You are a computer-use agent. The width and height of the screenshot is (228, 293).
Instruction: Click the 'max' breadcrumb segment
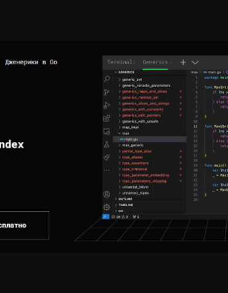[194, 72]
